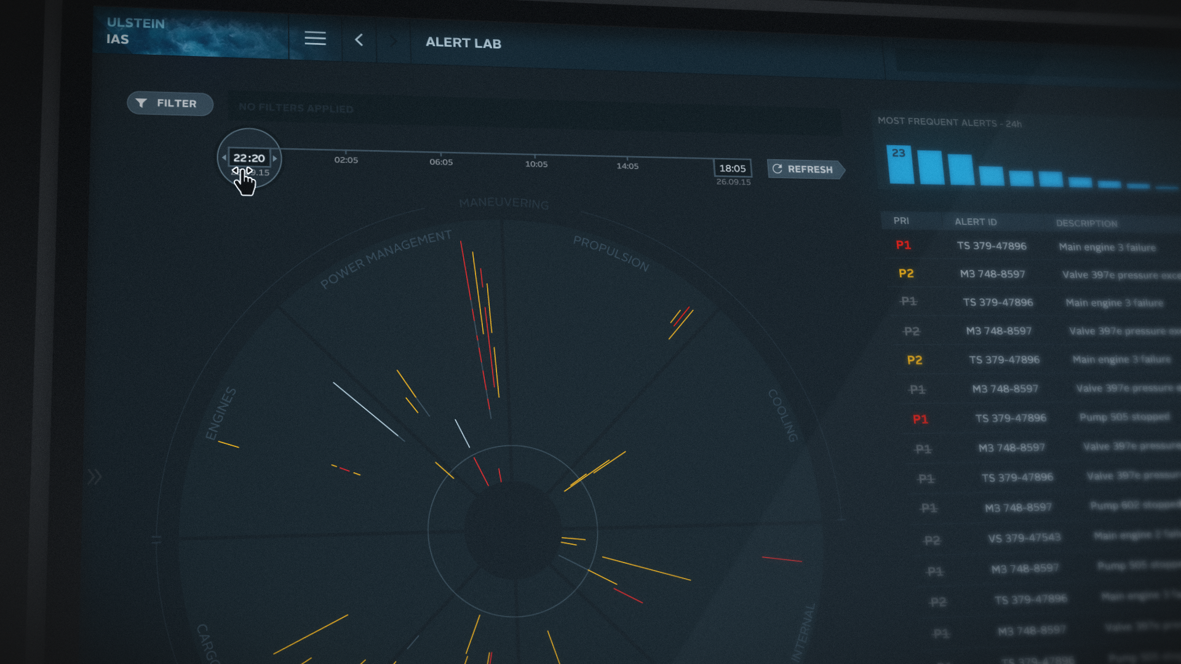The width and height of the screenshot is (1181, 664).
Task: Select the PROPULSION chart segment label
Action: pyautogui.click(x=611, y=253)
